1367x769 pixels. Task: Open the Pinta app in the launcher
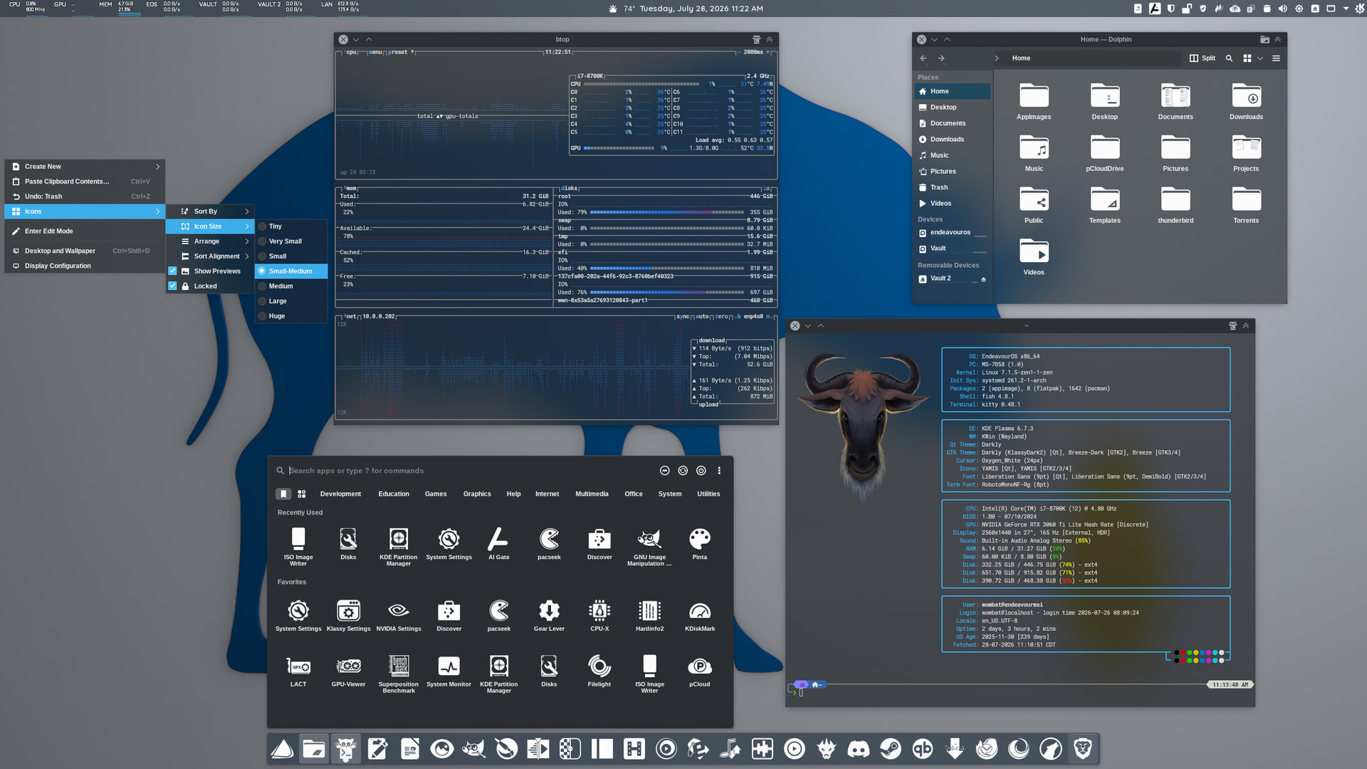click(700, 545)
